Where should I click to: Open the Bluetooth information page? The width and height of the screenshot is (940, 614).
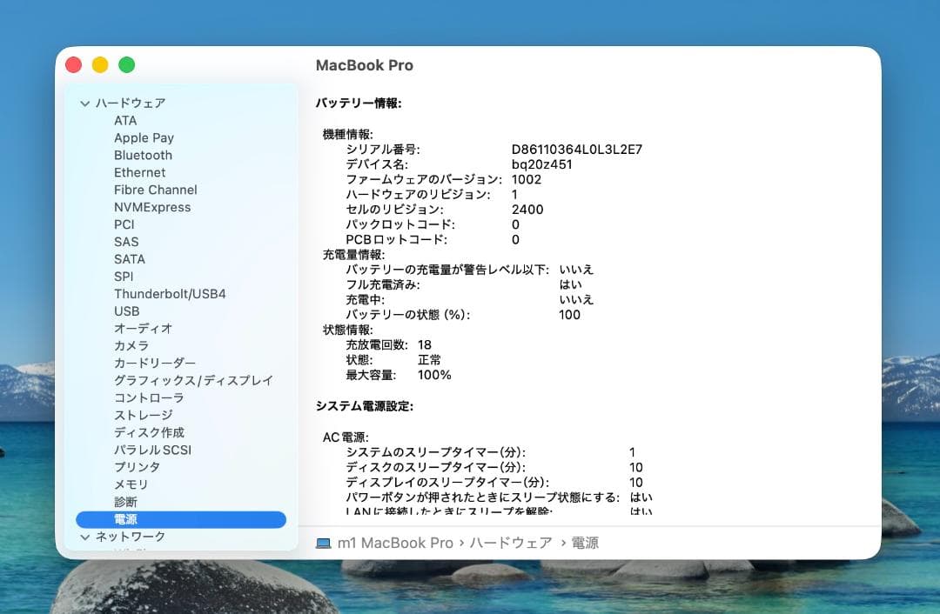142,155
